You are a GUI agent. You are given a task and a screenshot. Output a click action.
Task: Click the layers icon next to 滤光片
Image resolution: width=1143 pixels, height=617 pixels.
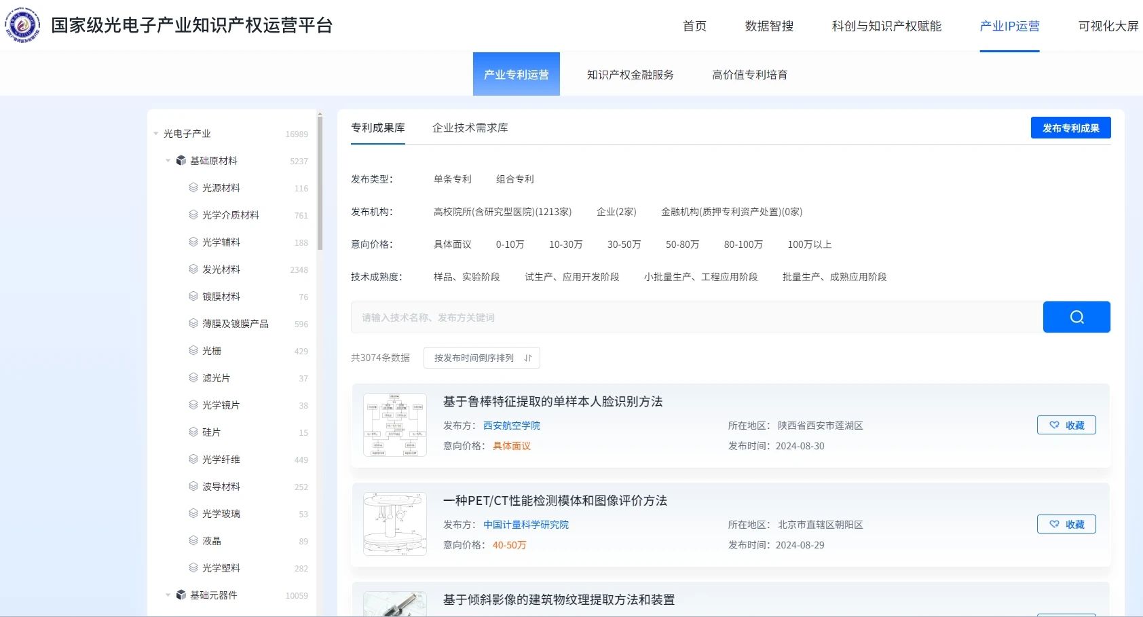(x=193, y=378)
